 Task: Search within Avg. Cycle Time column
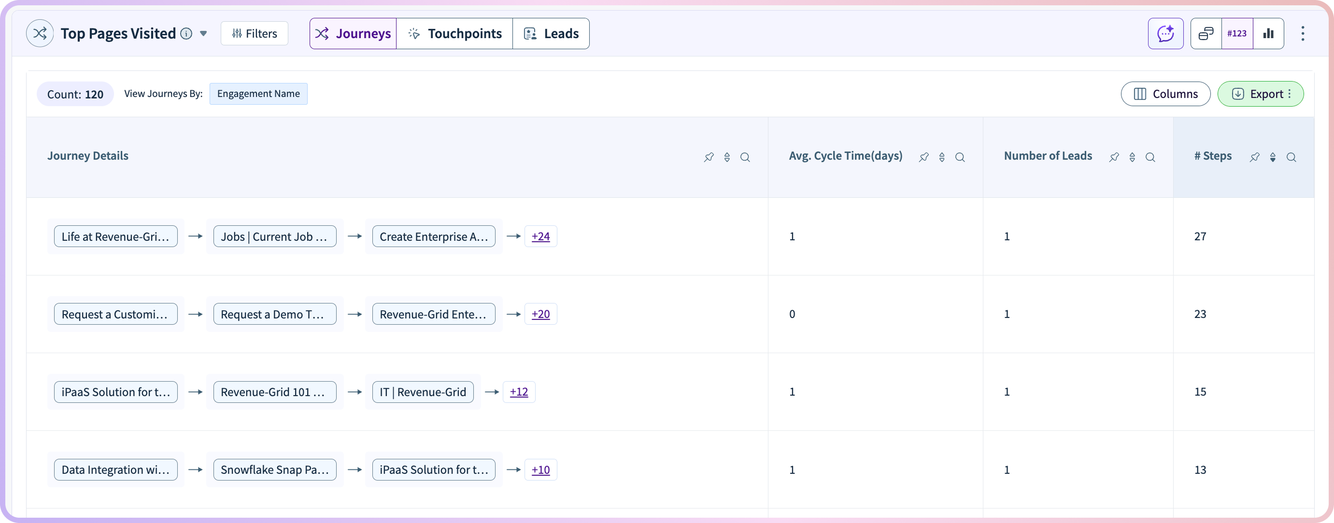(960, 157)
